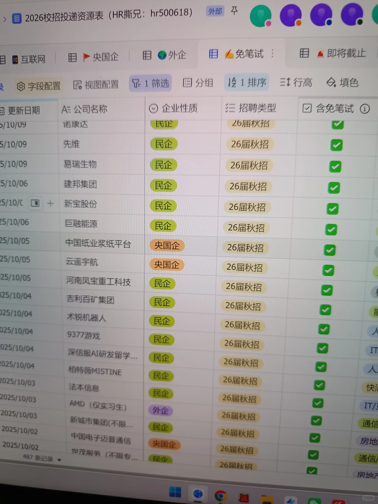The height and width of the screenshot is (504, 378).
Task: Switch to the 即将截止 view tab
Action: pyautogui.click(x=341, y=53)
